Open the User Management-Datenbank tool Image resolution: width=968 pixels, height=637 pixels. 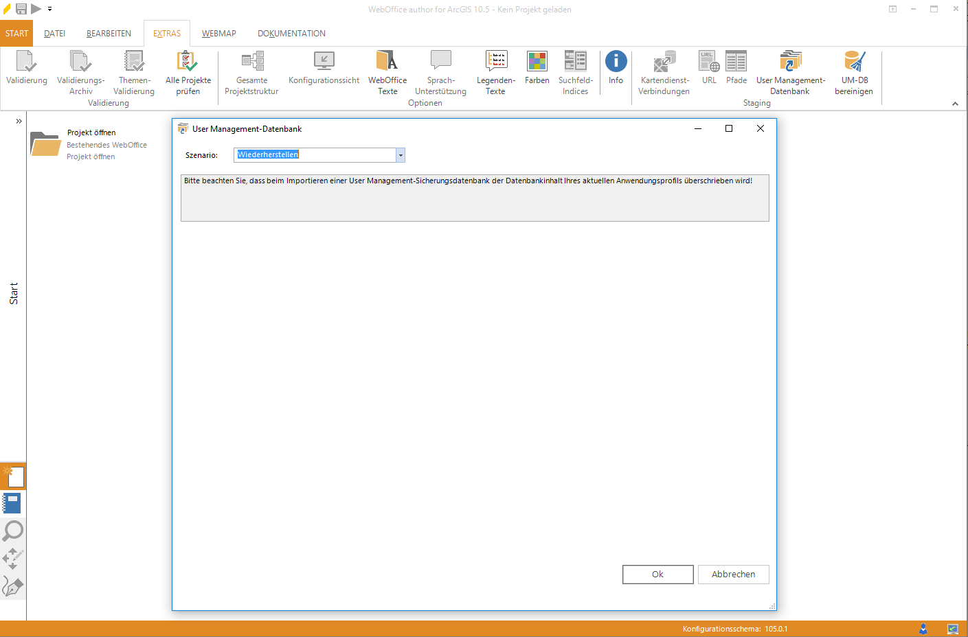pos(790,71)
